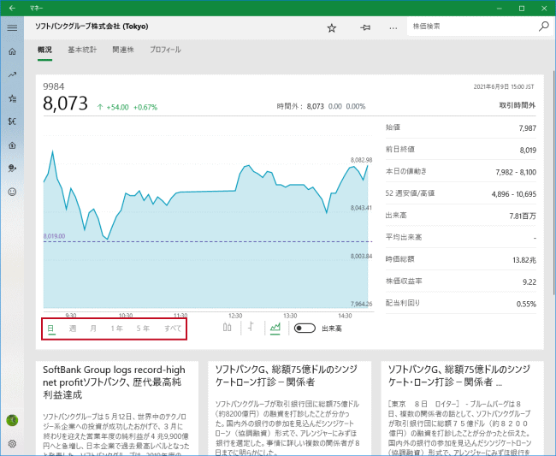Open World markets globe icon
This screenshot has height=456, width=556.
pos(12,169)
